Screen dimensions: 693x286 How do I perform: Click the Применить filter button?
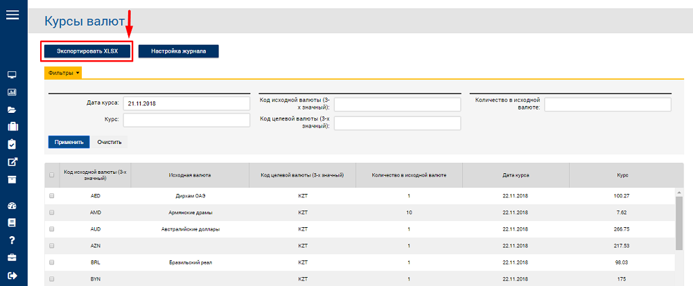pyautogui.click(x=69, y=142)
